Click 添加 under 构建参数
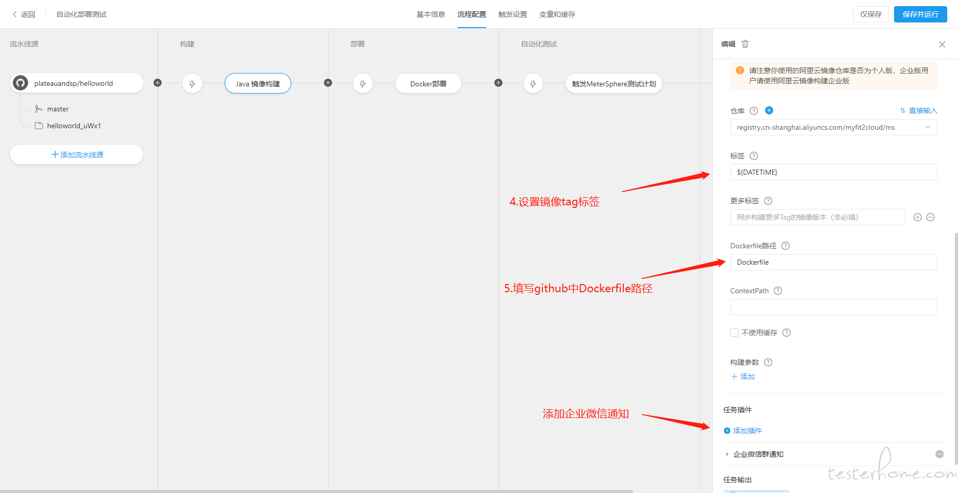Image resolution: width=958 pixels, height=493 pixels. point(743,377)
